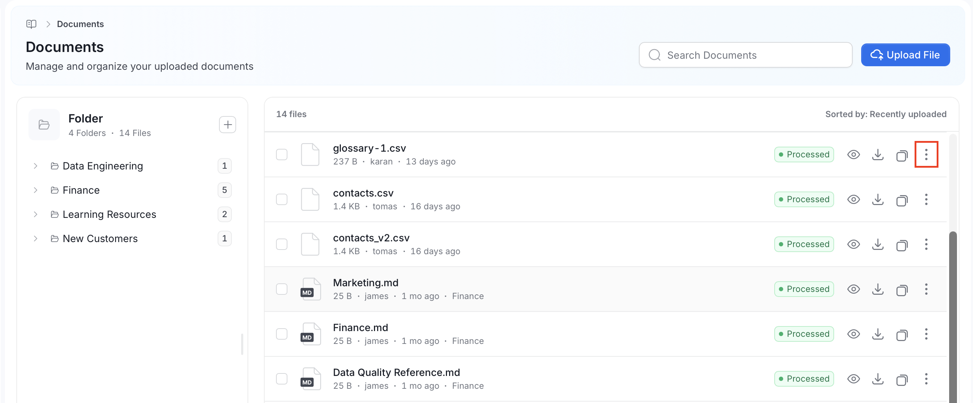Click the Upload File button
Viewport: 973px width, 403px height.
pyautogui.click(x=905, y=55)
